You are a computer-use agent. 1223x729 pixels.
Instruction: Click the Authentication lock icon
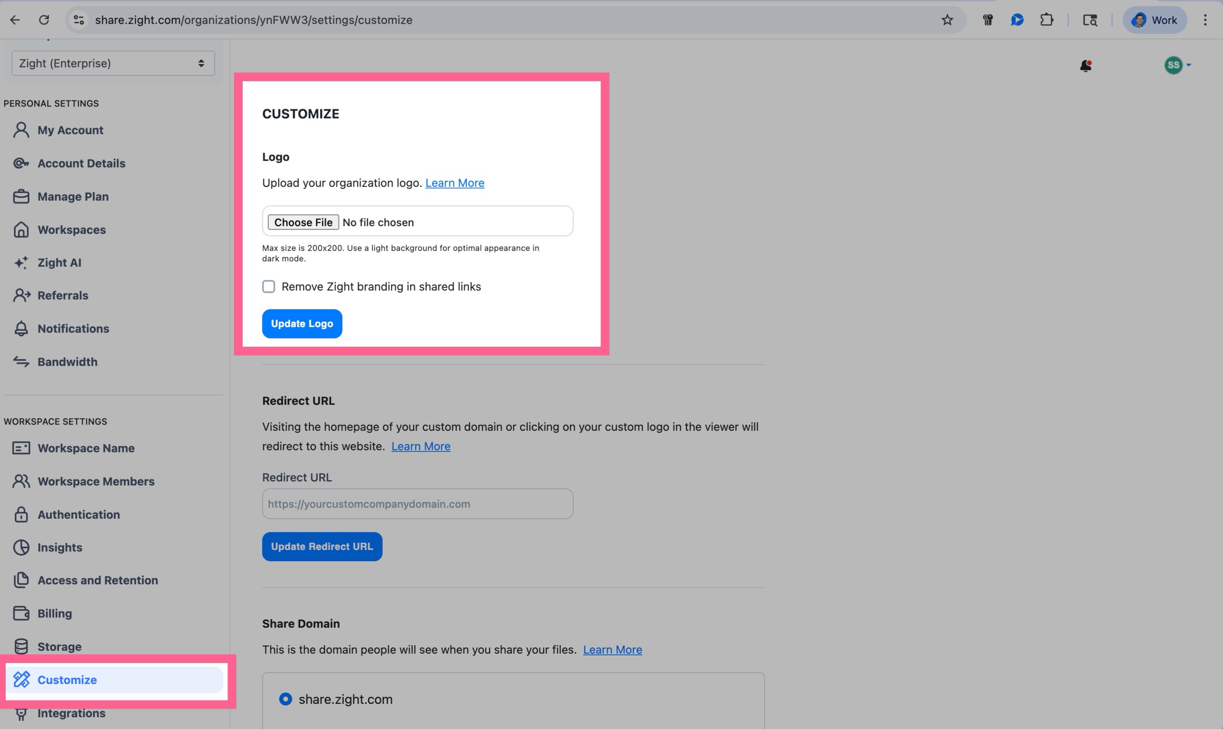click(x=21, y=514)
